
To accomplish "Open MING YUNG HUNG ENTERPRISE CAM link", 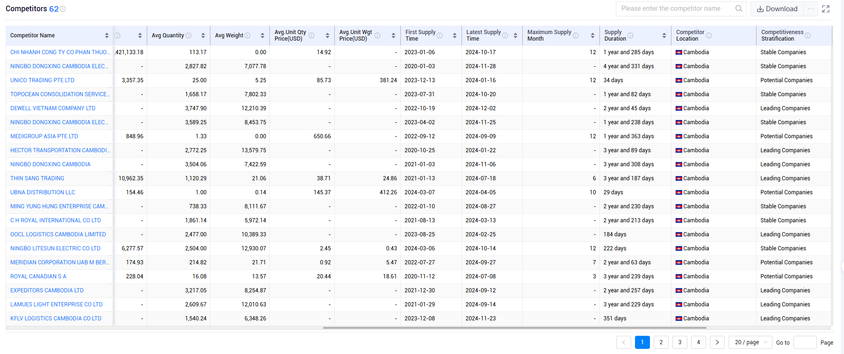I will tap(59, 206).
